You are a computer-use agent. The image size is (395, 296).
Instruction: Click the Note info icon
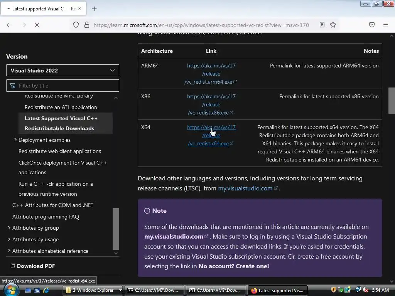[147, 211]
